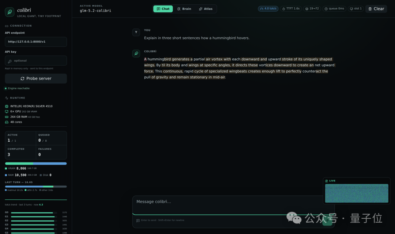Open the Atlas tab
The width and height of the screenshot is (395, 234).
tap(206, 9)
